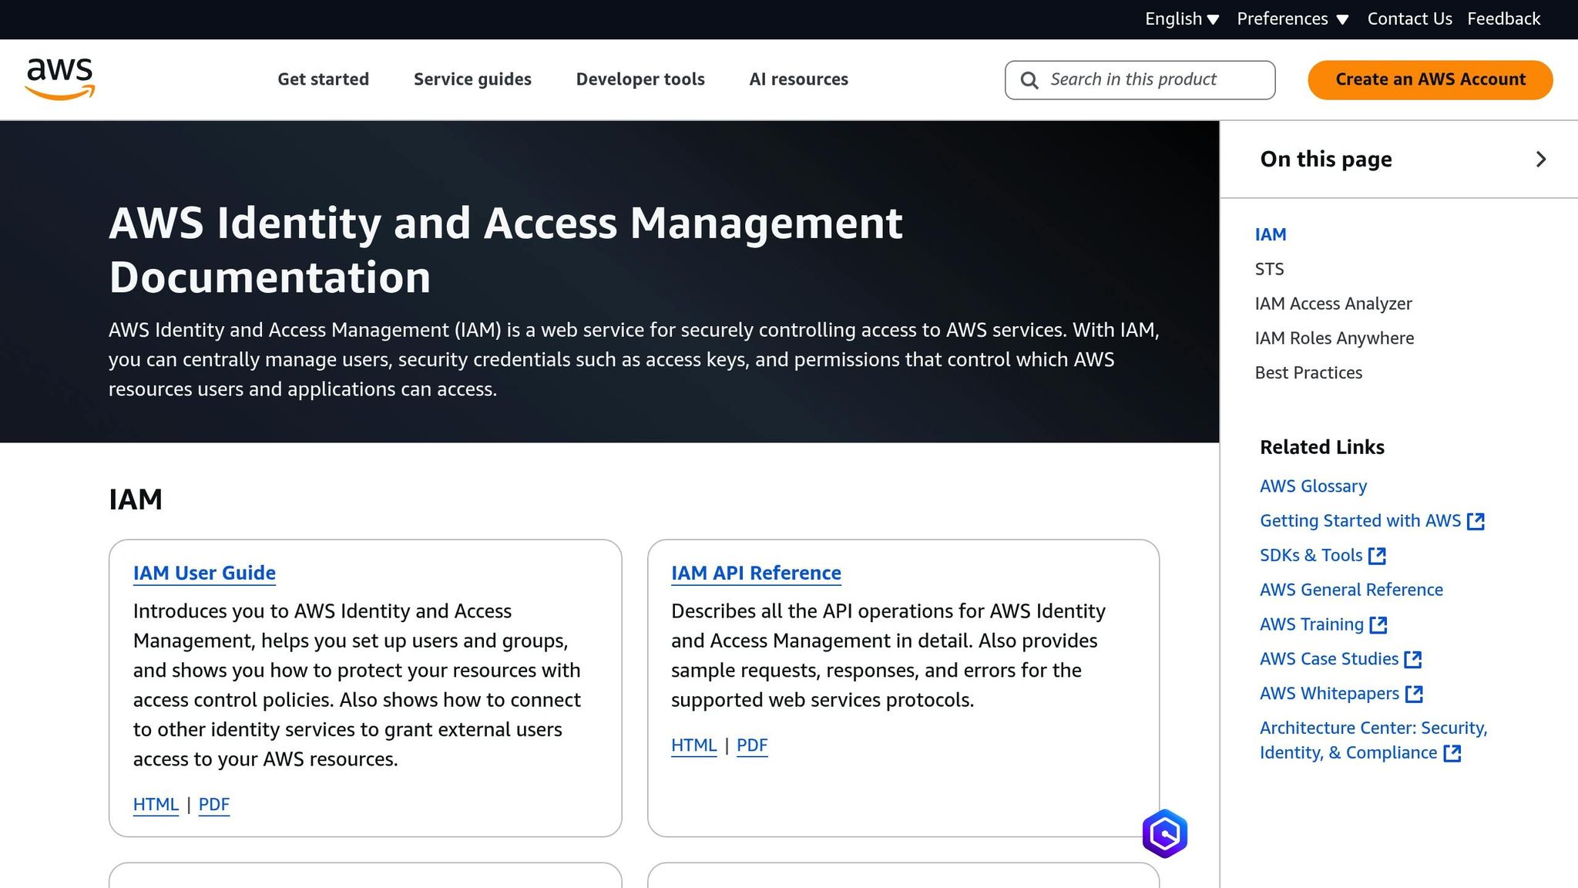Open the English language dropdown
The width and height of the screenshot is (1578, 888).
pos(1182,19)
